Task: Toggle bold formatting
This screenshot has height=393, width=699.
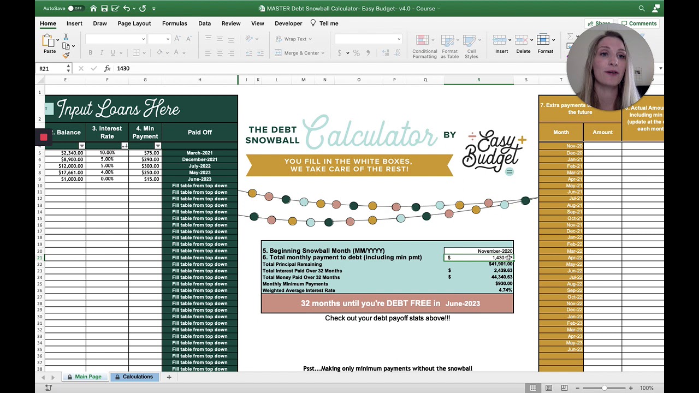Action: 90,53
